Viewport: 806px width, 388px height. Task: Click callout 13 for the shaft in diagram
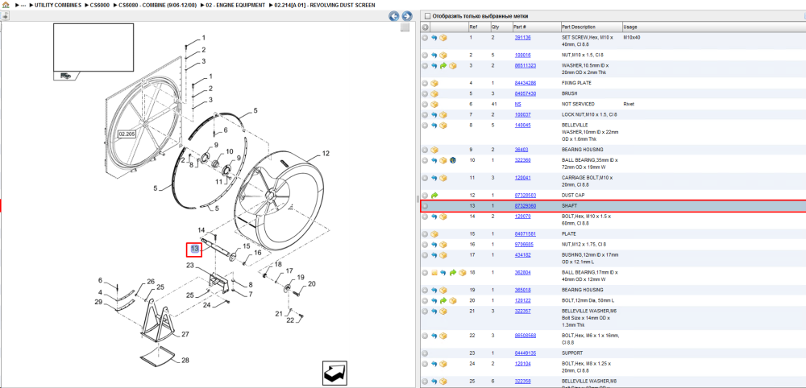point(194,250)
